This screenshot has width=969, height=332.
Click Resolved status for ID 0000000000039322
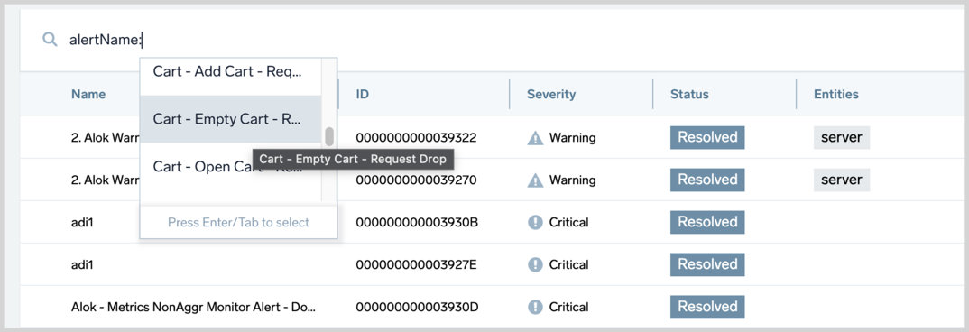tap(707, 137)
